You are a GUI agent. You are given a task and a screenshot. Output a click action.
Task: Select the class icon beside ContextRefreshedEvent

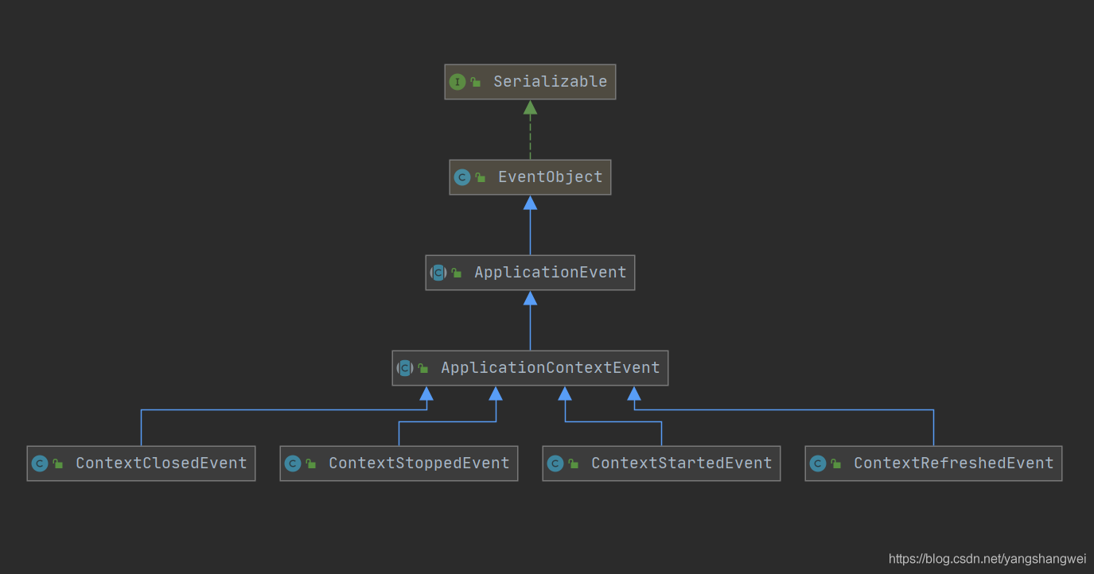pyautogui.click(x=817, y=463)
